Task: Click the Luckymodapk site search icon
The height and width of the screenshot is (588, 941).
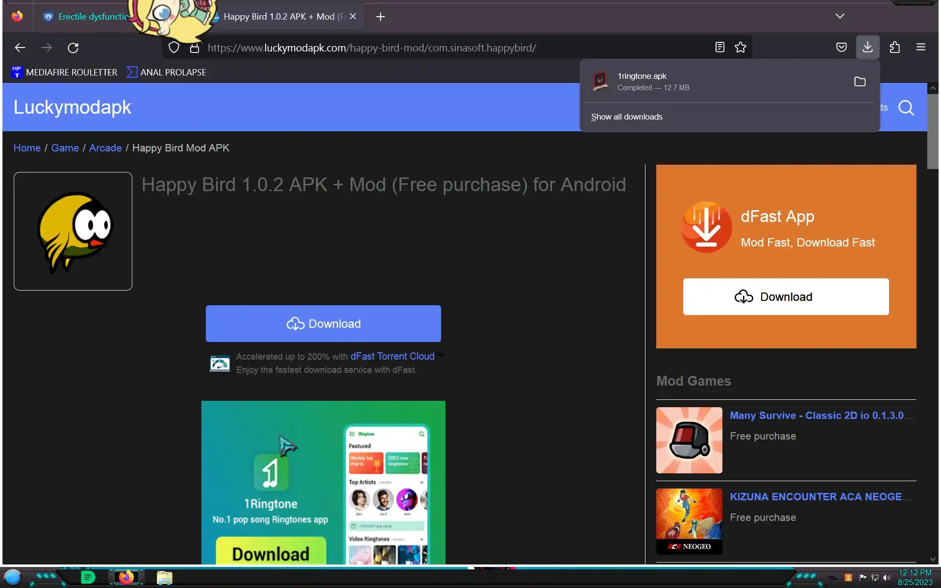Action: 906,107
